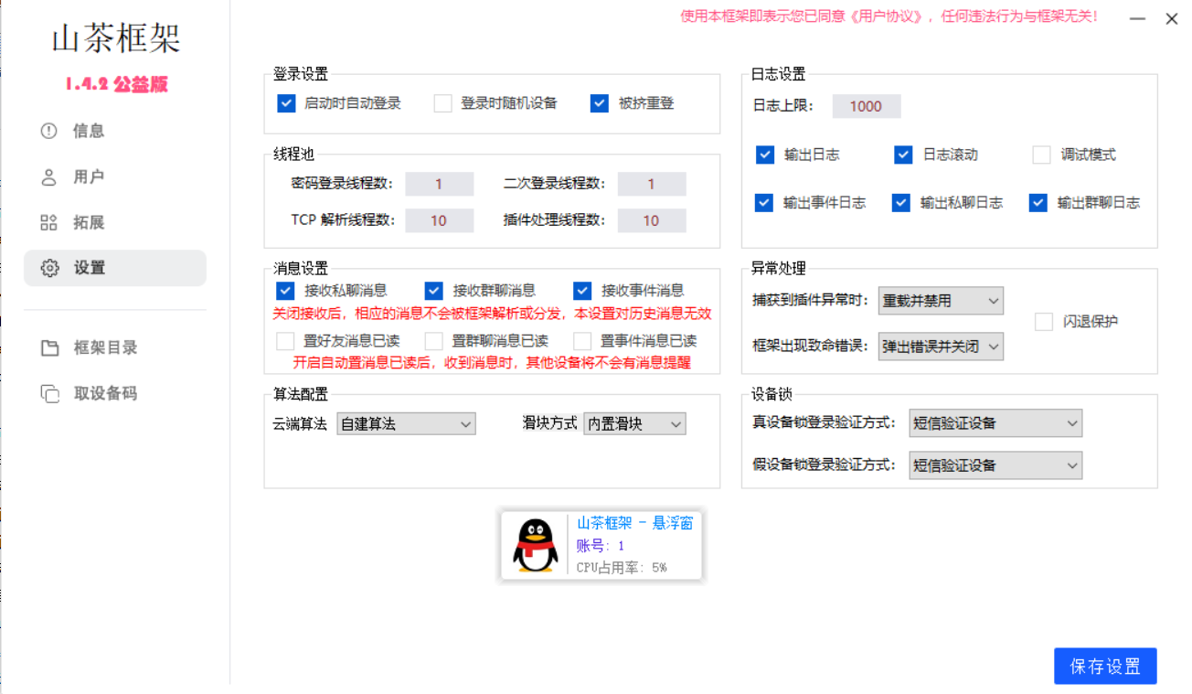Minimize the 山茶框架 window
1192x694 pixels.
pos(1136,18)
